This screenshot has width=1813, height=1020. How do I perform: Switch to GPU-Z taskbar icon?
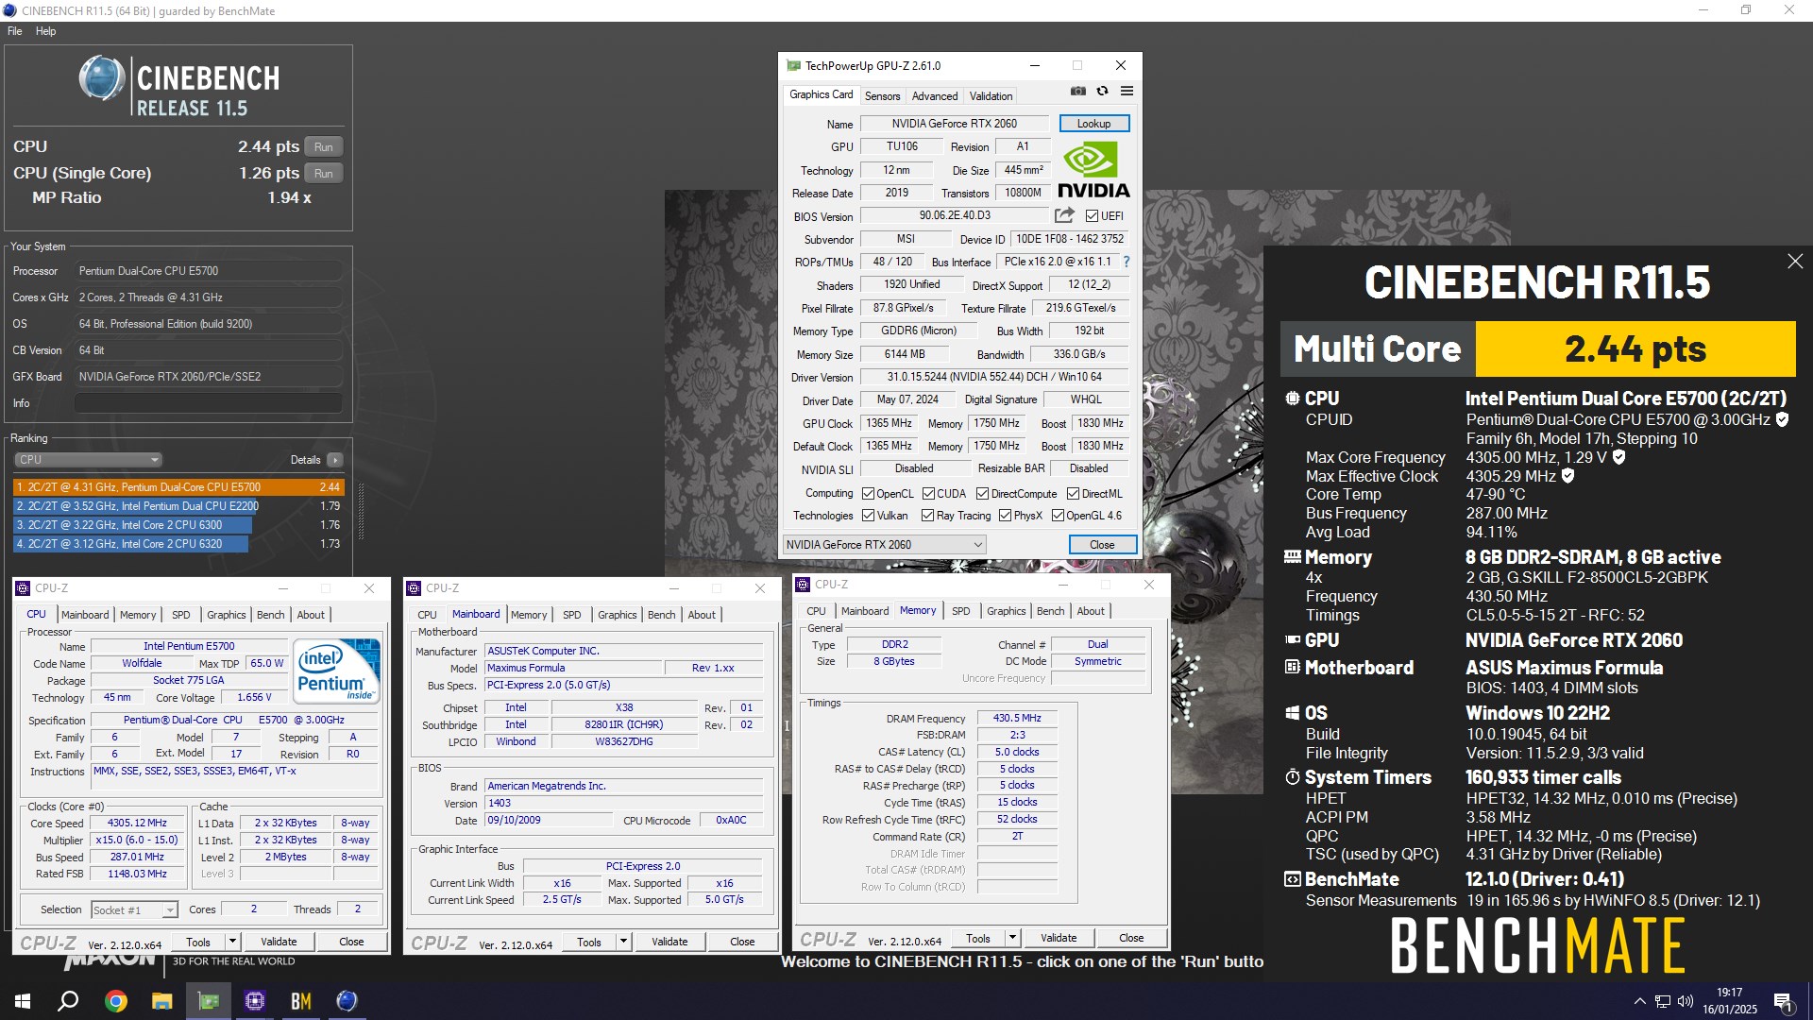coord(208,1001)
